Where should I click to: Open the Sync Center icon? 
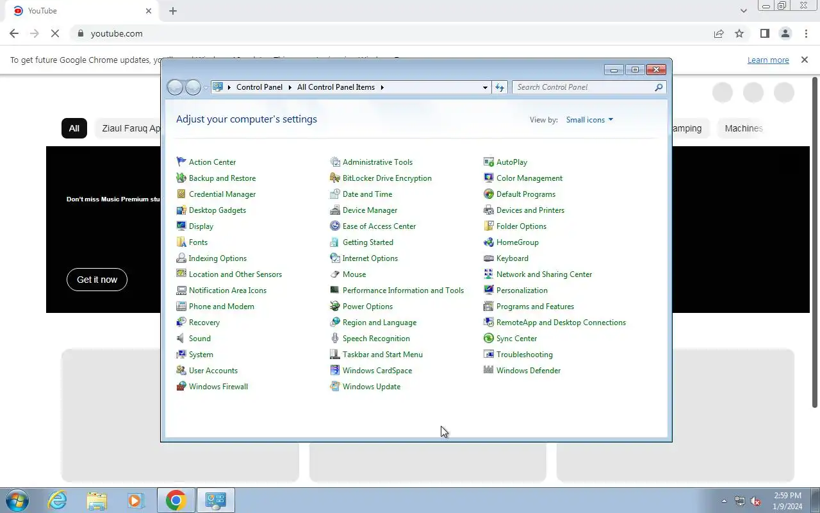coord(489,339)
